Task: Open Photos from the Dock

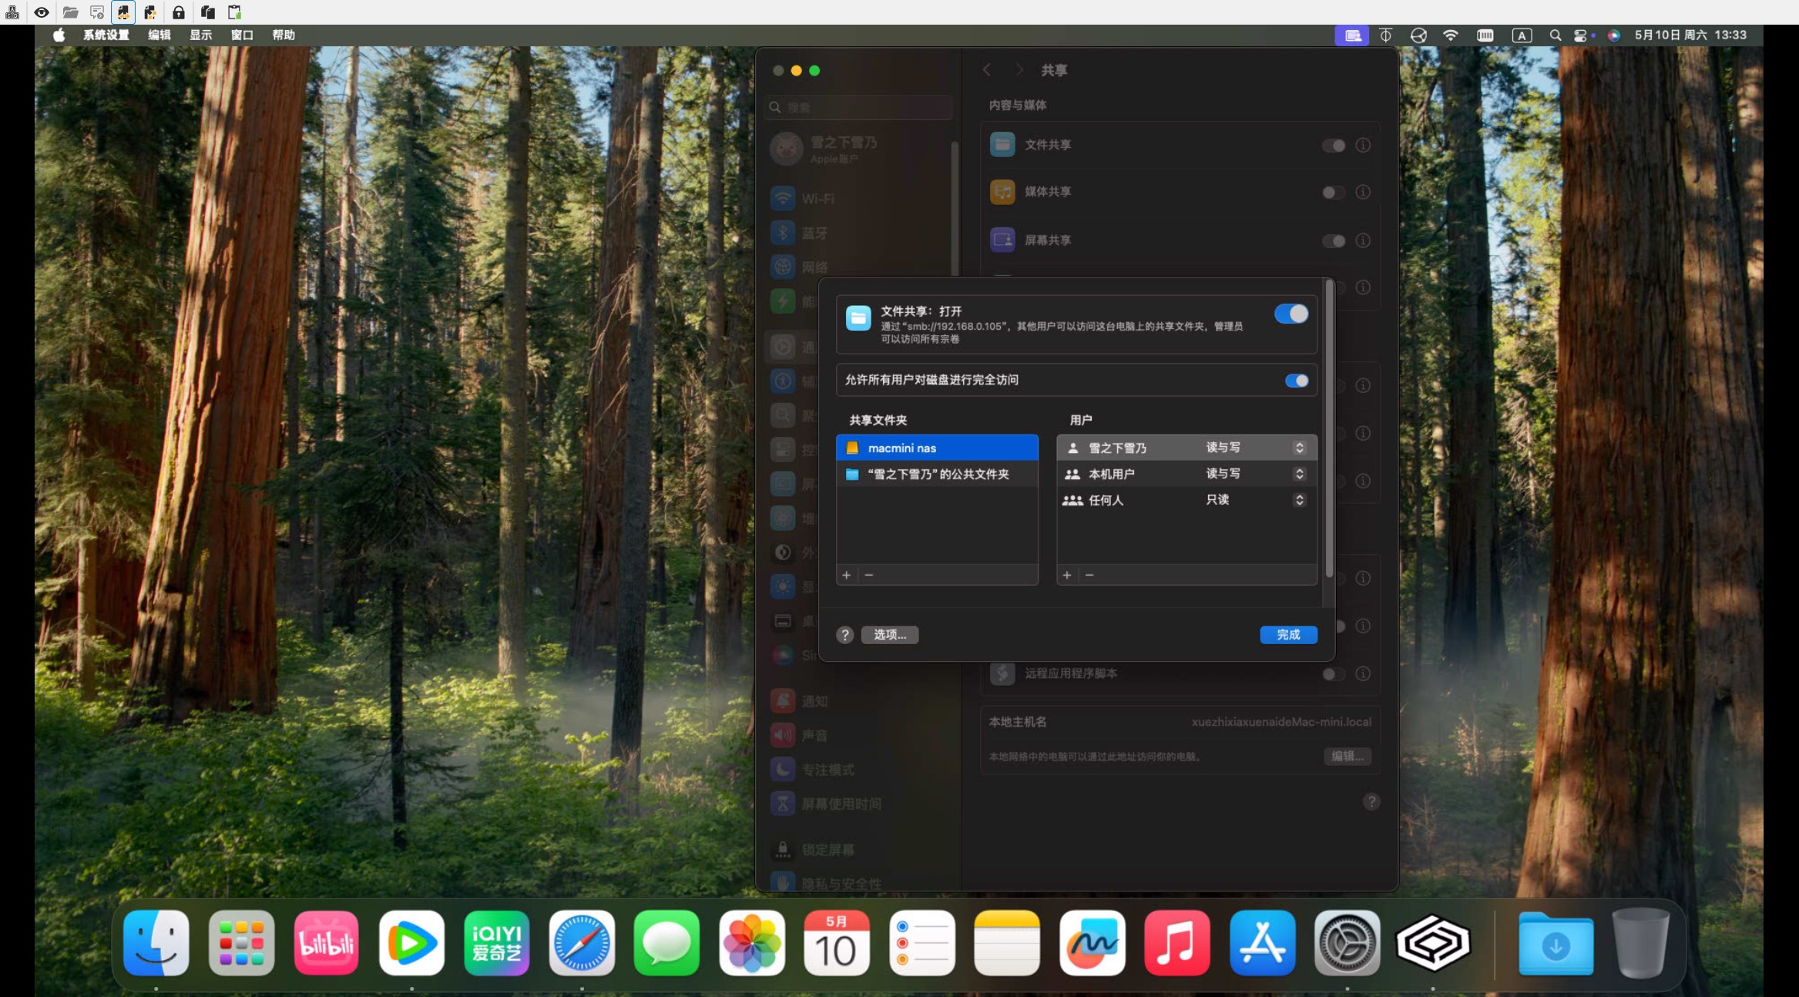Action: point(752,943)
